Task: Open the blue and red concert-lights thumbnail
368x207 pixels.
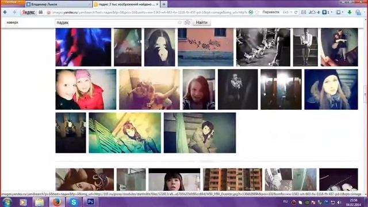Action: tap(83, 47)
